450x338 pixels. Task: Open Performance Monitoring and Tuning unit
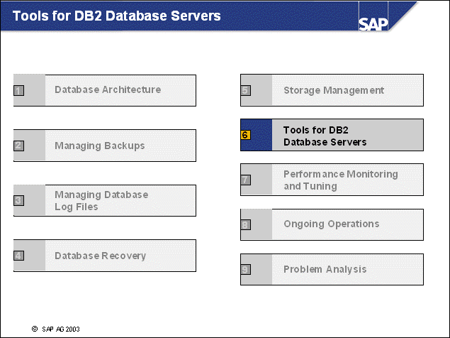coord(341,180)
